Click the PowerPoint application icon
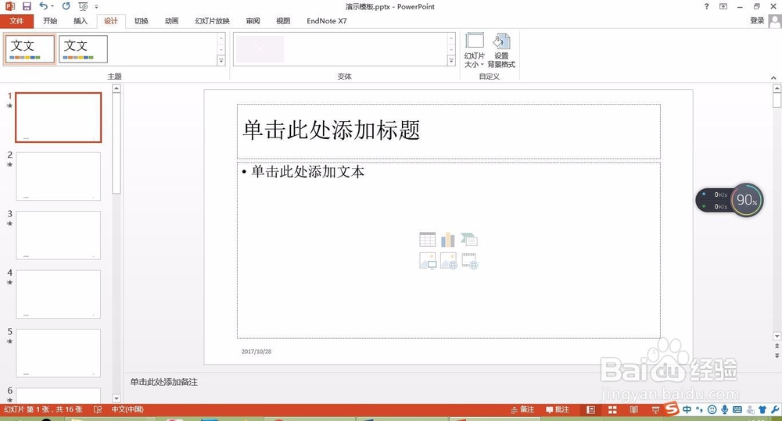This screenshot has height=421, width=782. [x=9, y=6]
